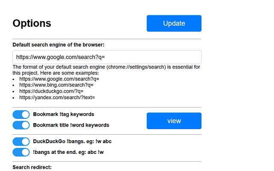274x171 pixels.
Task: Turn off Bookmark title !word keywords switch
Action: coord(21,125)
